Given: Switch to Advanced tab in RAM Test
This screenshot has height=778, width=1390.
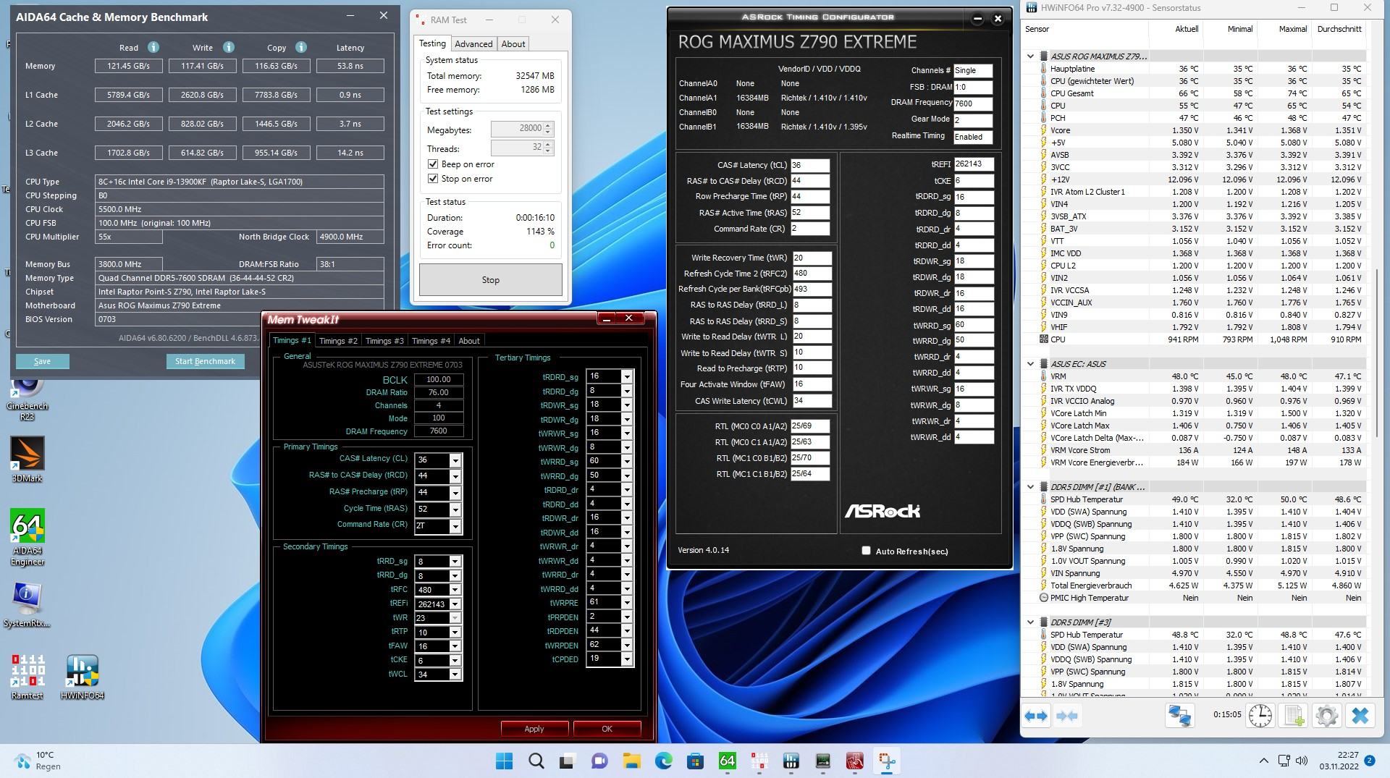Looking at the screenshot, I should pyautogui.click(x=473, y=44).
